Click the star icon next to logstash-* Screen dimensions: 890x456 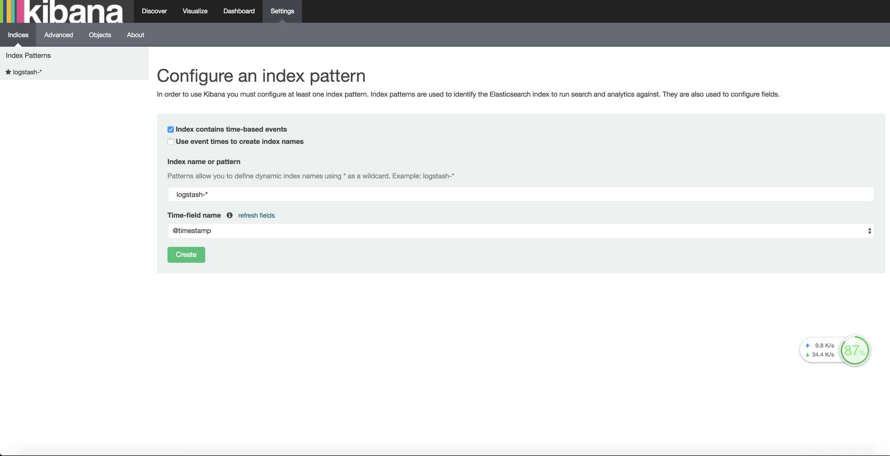pyautogui.click(x=8, y=72)
